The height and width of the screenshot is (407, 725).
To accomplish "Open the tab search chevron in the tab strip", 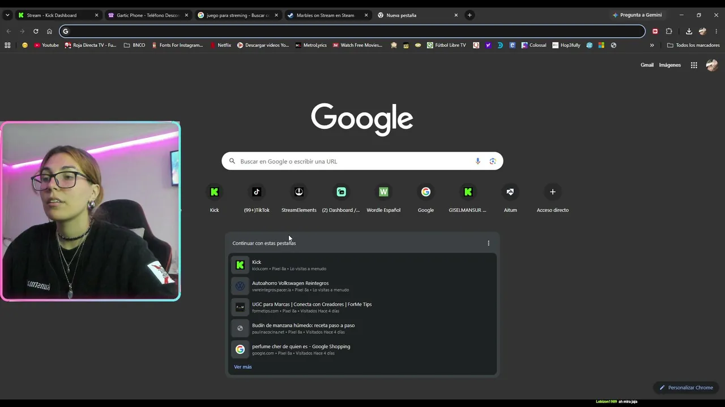I will tap(7, 15).
